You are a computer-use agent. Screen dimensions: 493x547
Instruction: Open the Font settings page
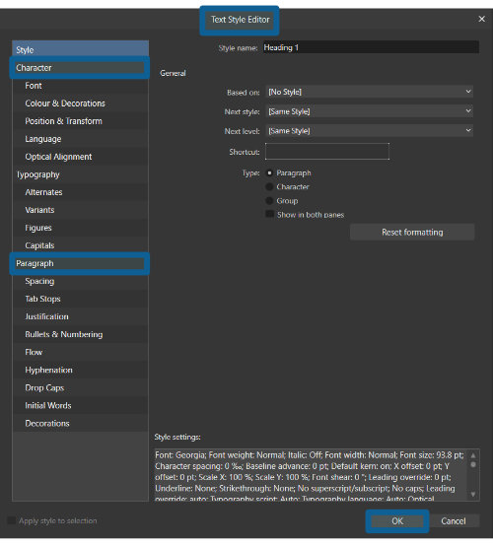tap(80, 86)
